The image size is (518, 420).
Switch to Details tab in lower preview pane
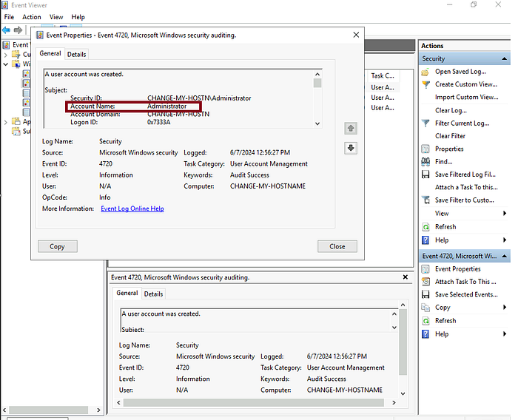pos(154,294)
